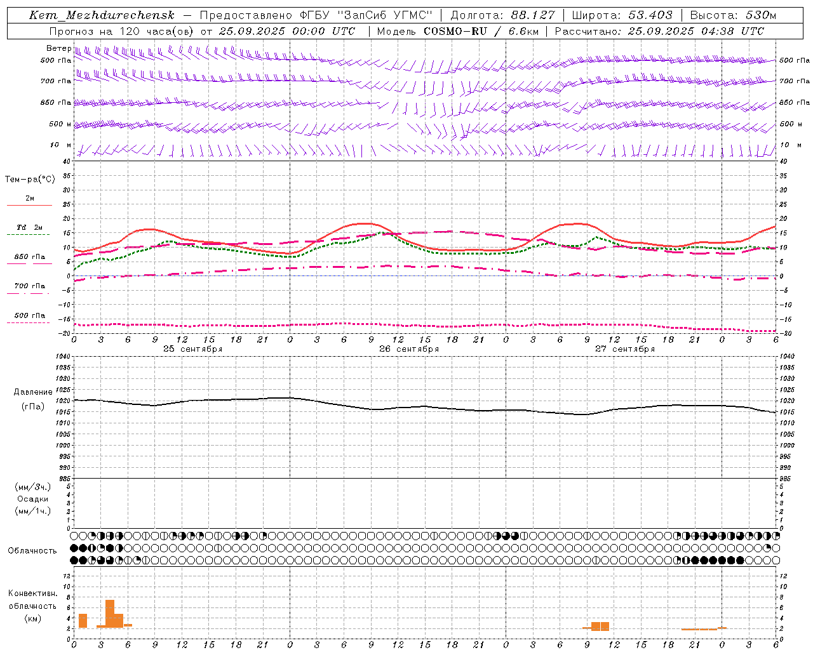Screen dimensions: 813x650
Task: Select the latitude value 53.403
Action: pyautogui.click(x=650, y=15)
